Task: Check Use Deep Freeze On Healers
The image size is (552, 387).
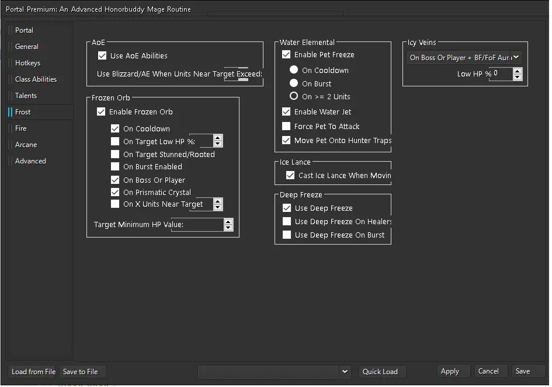Action: (x=287, y=222)
